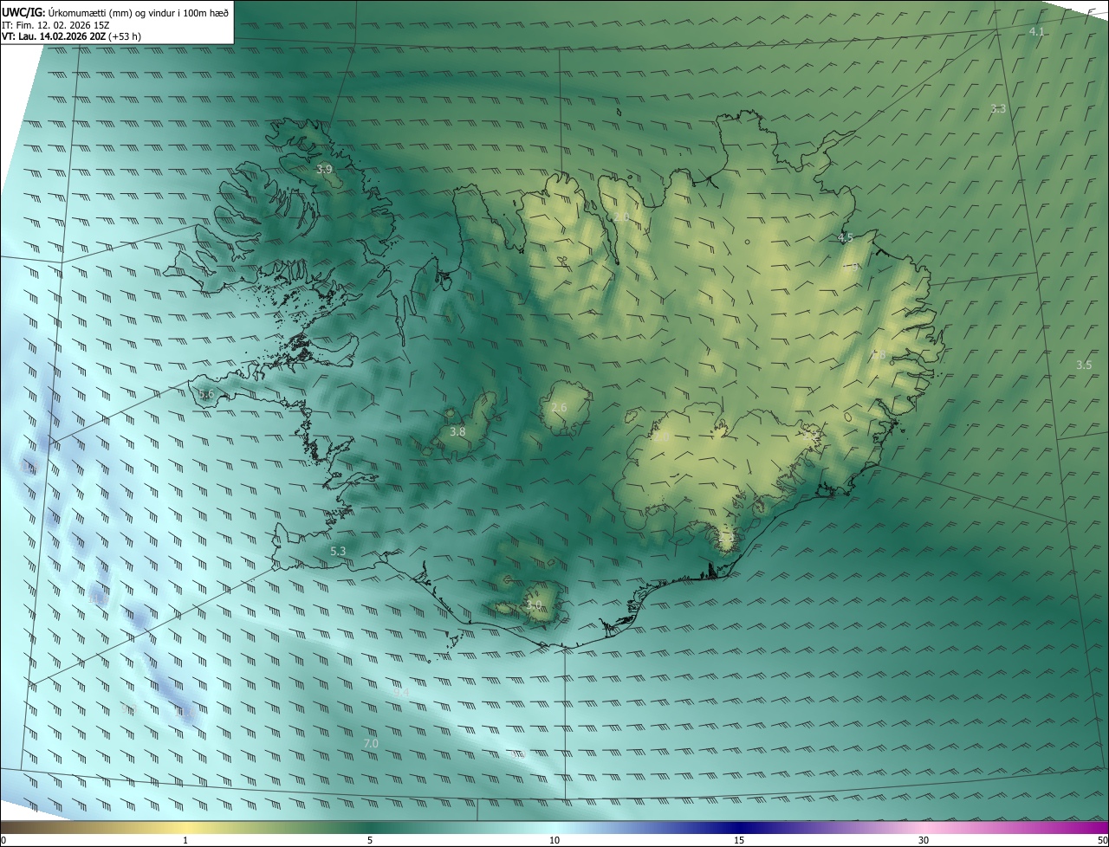Click the 5.6 value on the western peninsula
This screenshot has width=1109, height=847.
pos(206,394)
